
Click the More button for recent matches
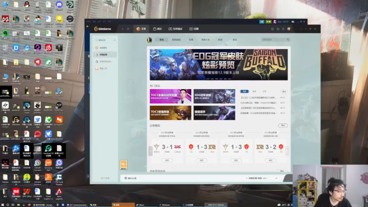click(x=283, y=126)
